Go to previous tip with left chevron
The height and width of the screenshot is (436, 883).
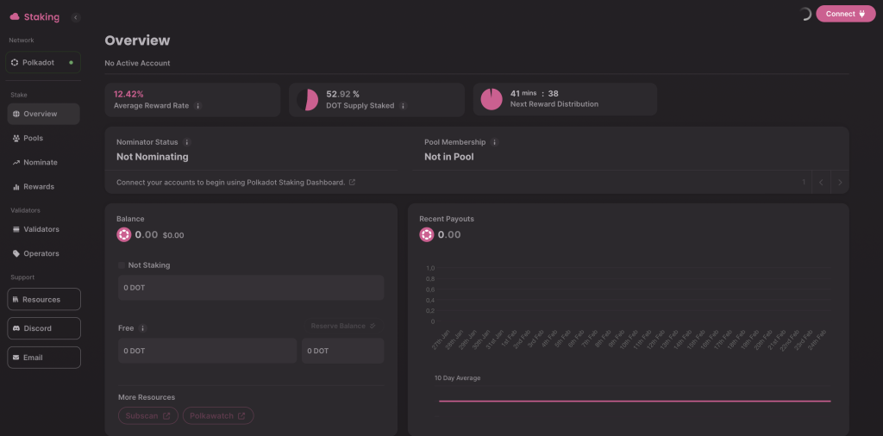821,183
